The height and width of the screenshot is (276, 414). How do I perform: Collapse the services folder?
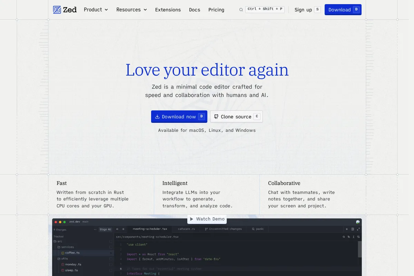pyautogui.click(x=66, y=247)
